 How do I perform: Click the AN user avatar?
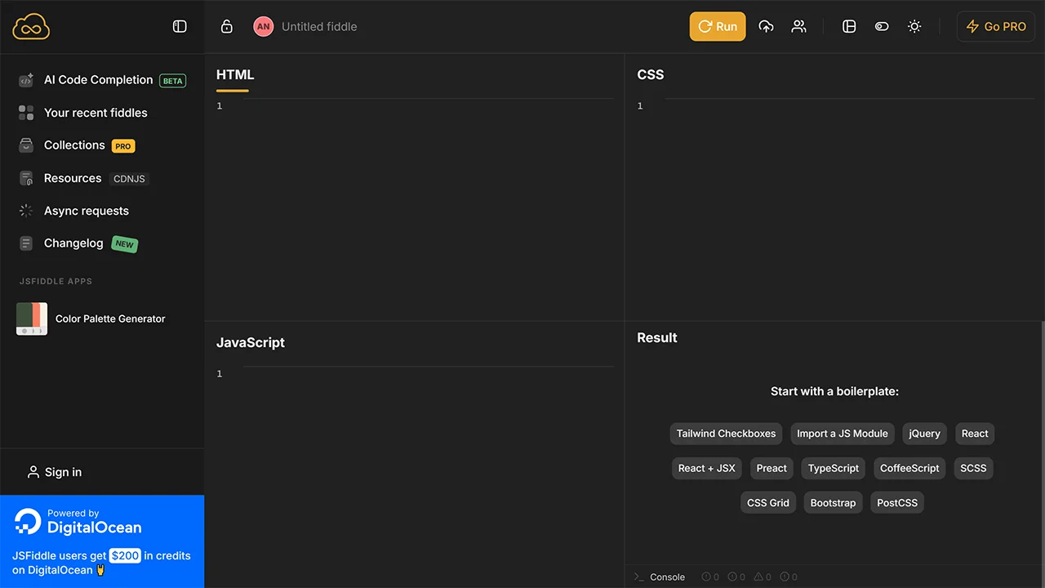(263, 26)
